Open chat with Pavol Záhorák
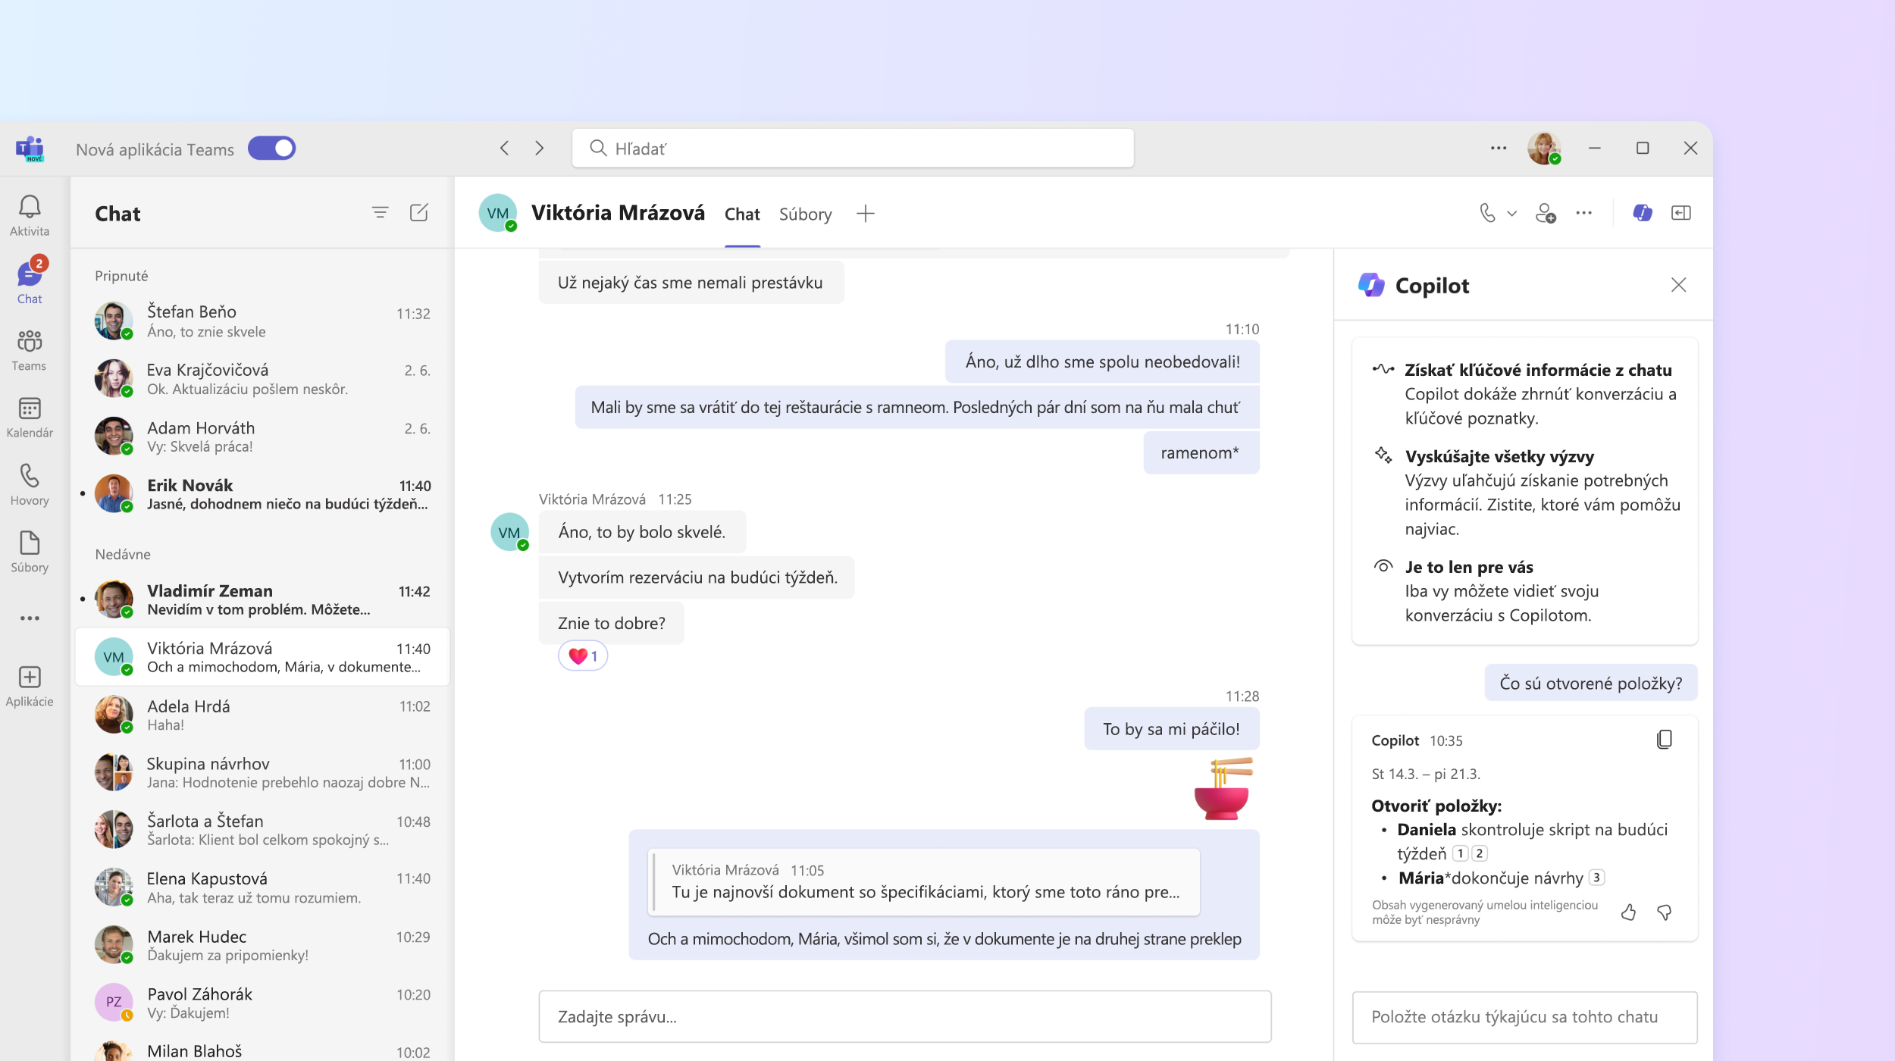Screen dimensions: 1895x1061 262,1003
